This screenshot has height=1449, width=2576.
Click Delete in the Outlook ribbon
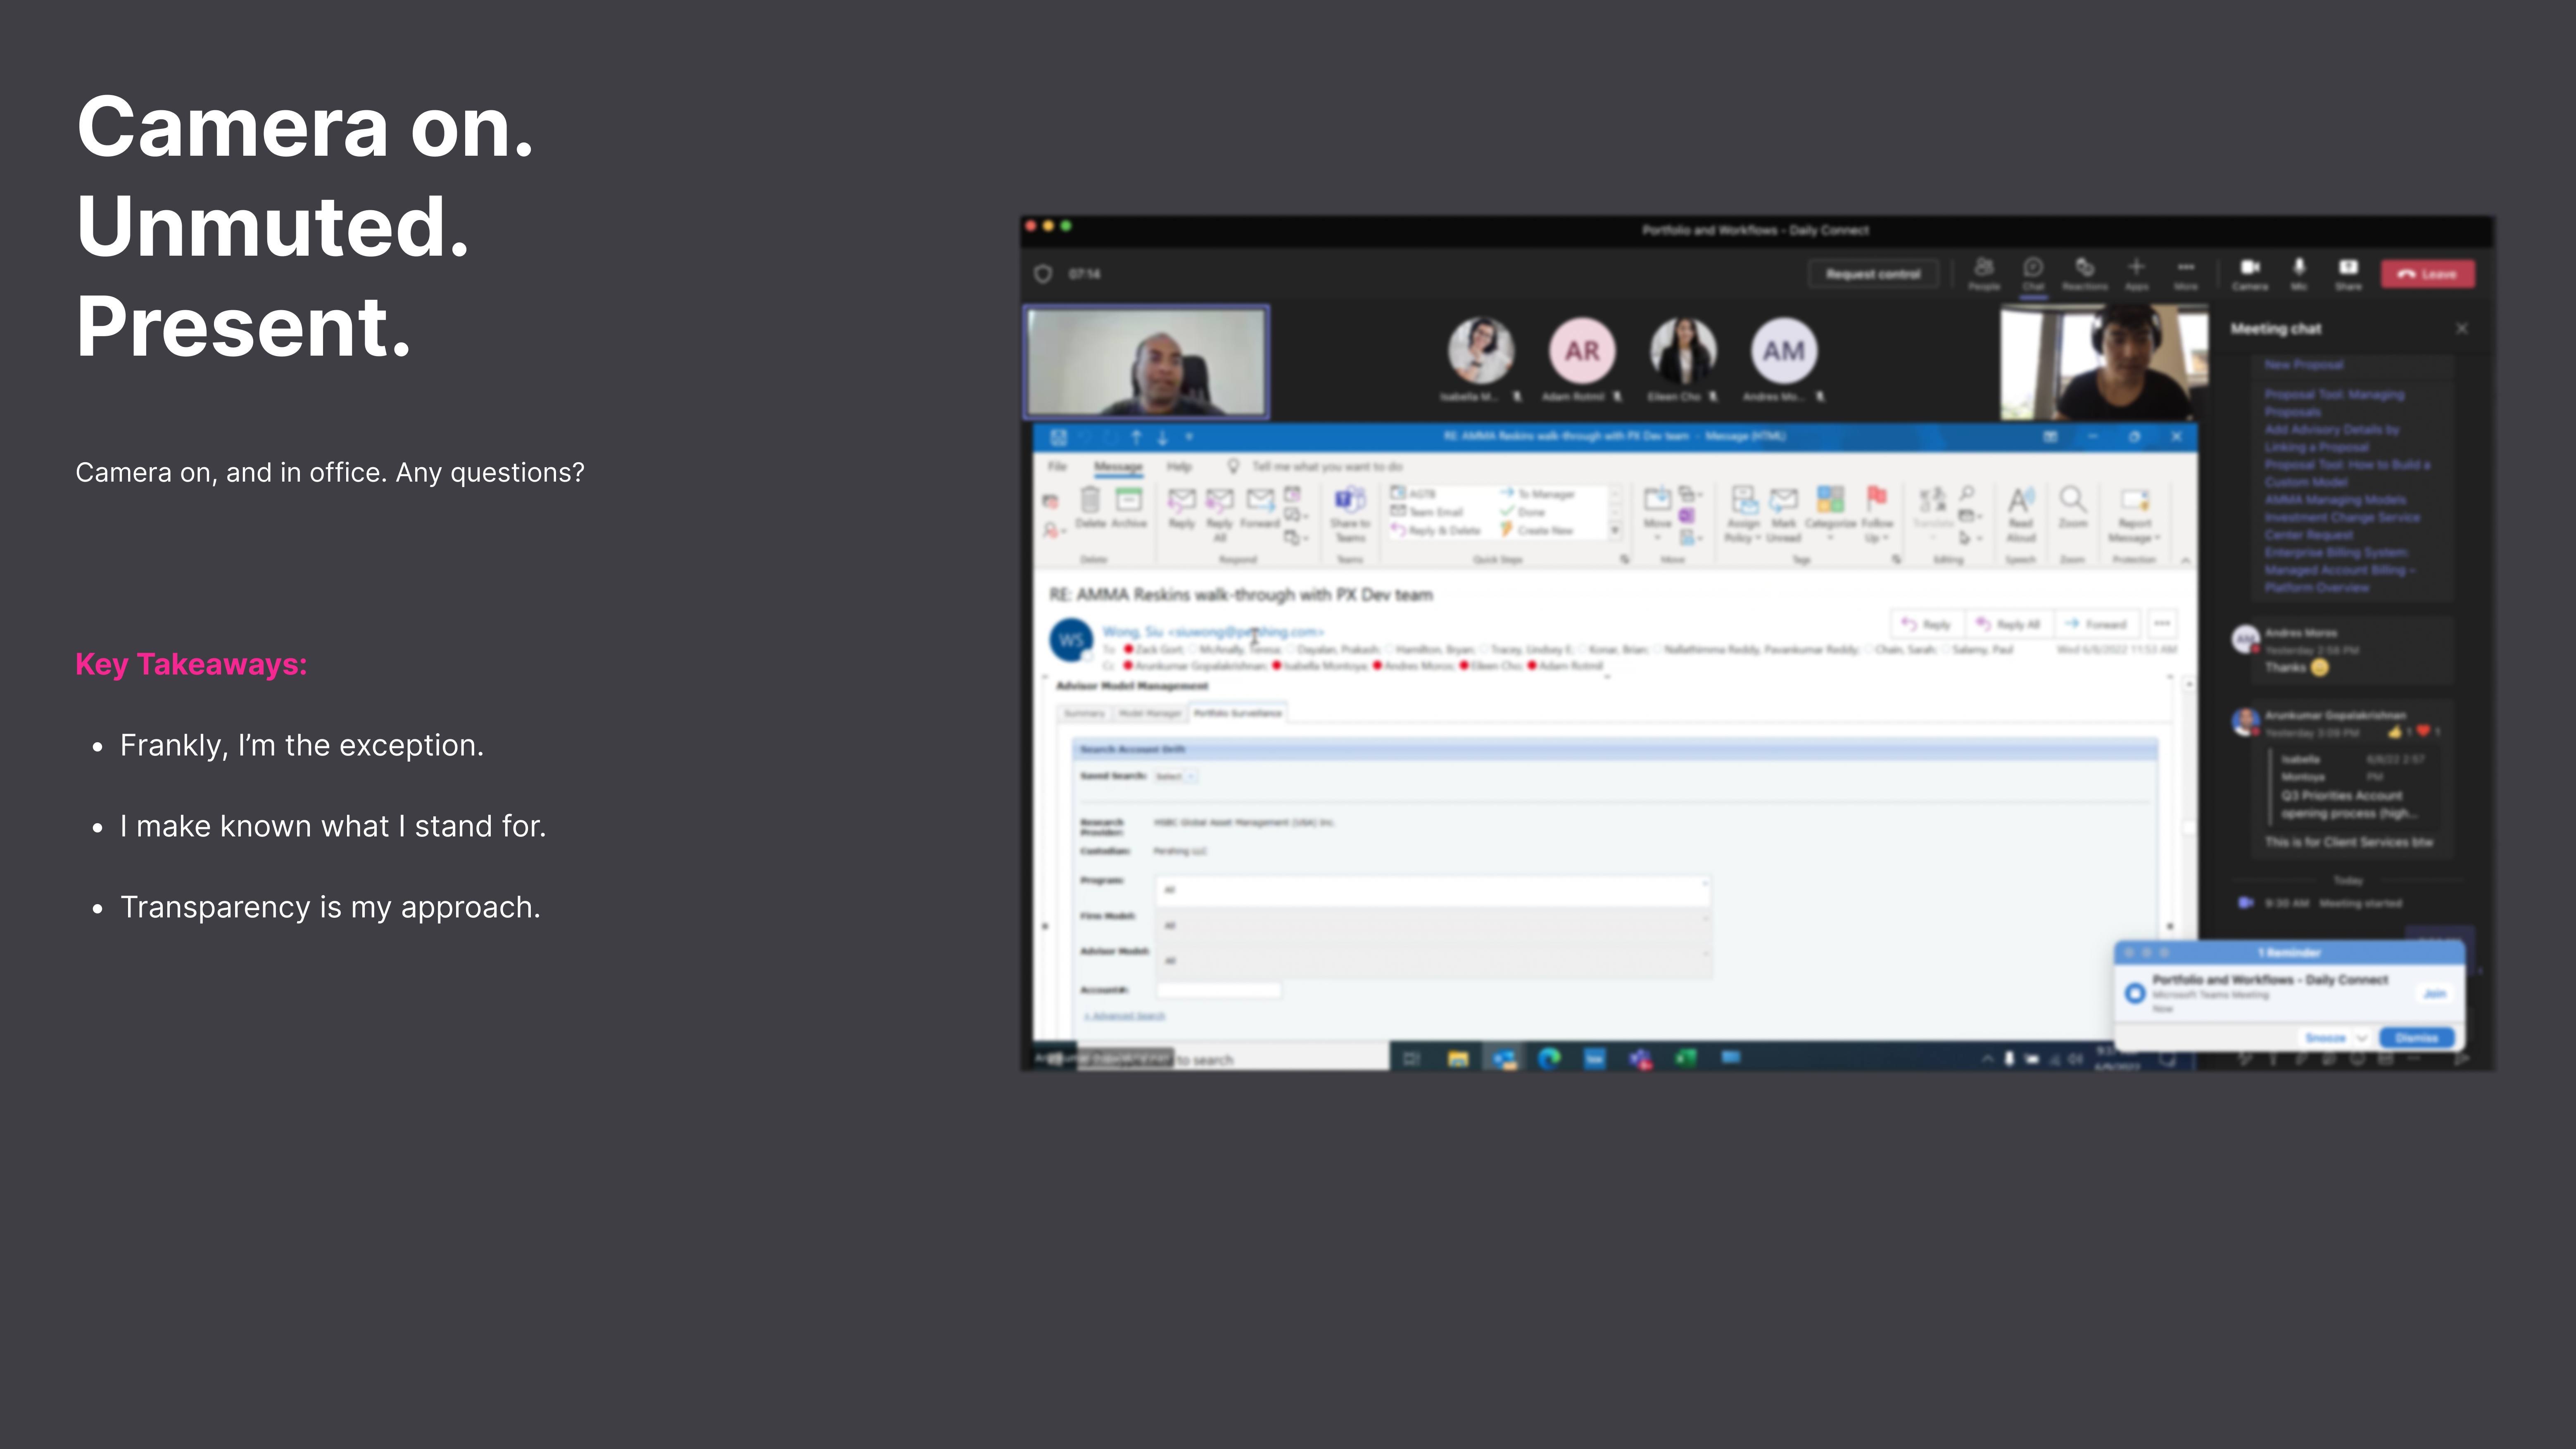click(x=1090, y=507)
